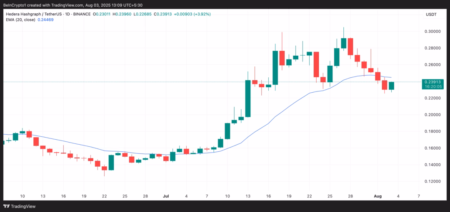Screen dimensions: 450x212
Task: Click the high price H0.23960 in header
Action: pos(133,14)
